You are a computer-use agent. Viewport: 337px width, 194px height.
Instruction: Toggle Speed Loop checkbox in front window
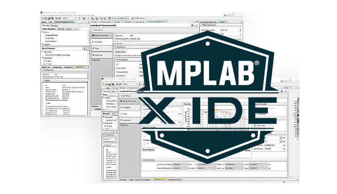[x=255, y=126]
